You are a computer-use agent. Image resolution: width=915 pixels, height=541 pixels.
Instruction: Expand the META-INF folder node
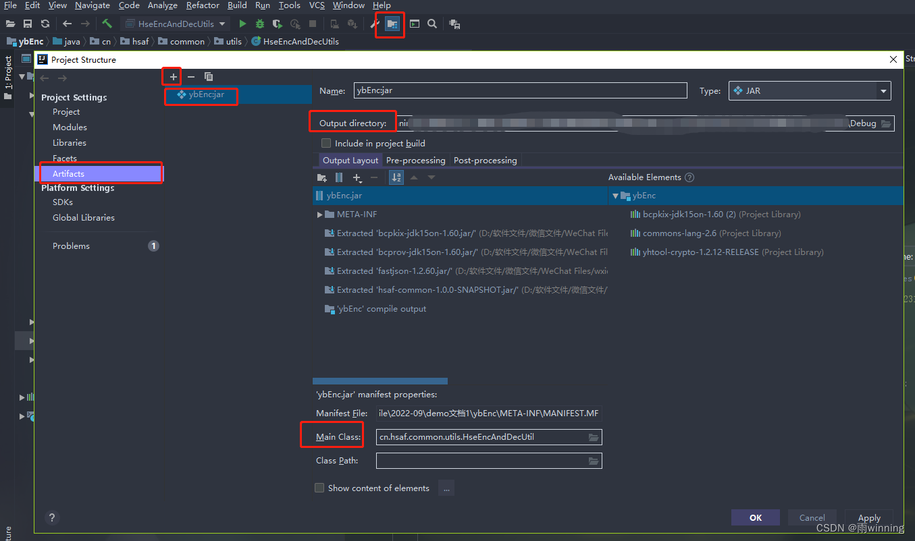pyautogui.click(x=320, y=215)
